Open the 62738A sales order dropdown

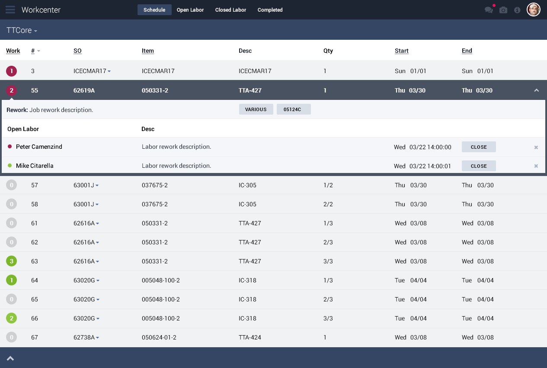[98, 338]
